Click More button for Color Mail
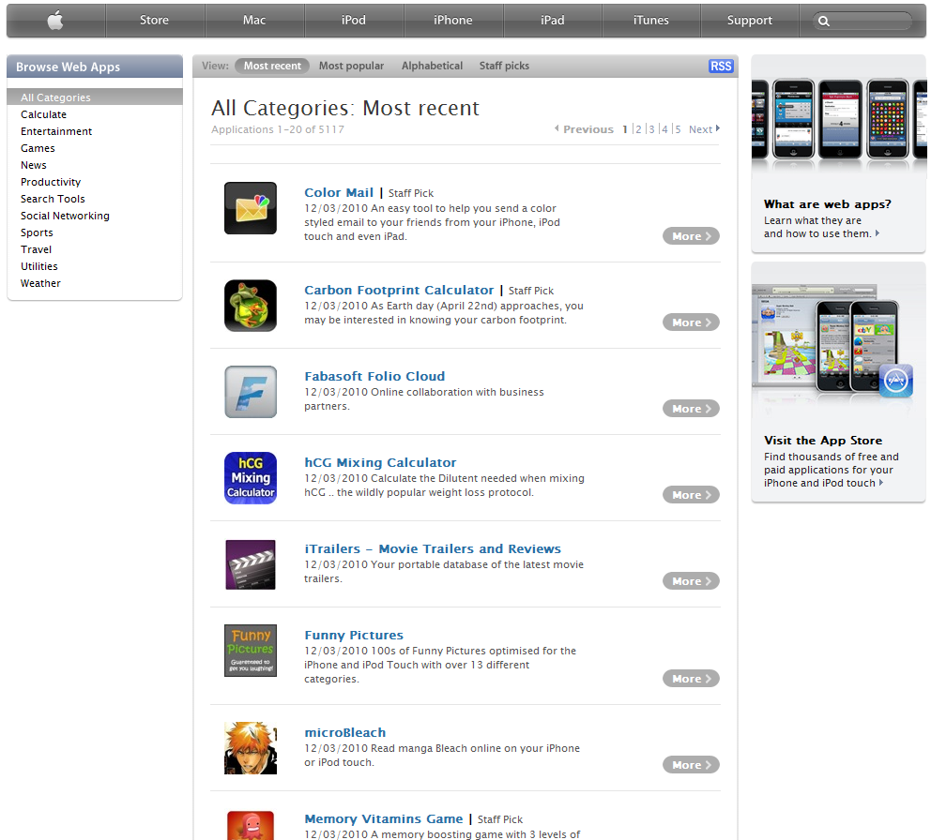 [x=691, y=236]
